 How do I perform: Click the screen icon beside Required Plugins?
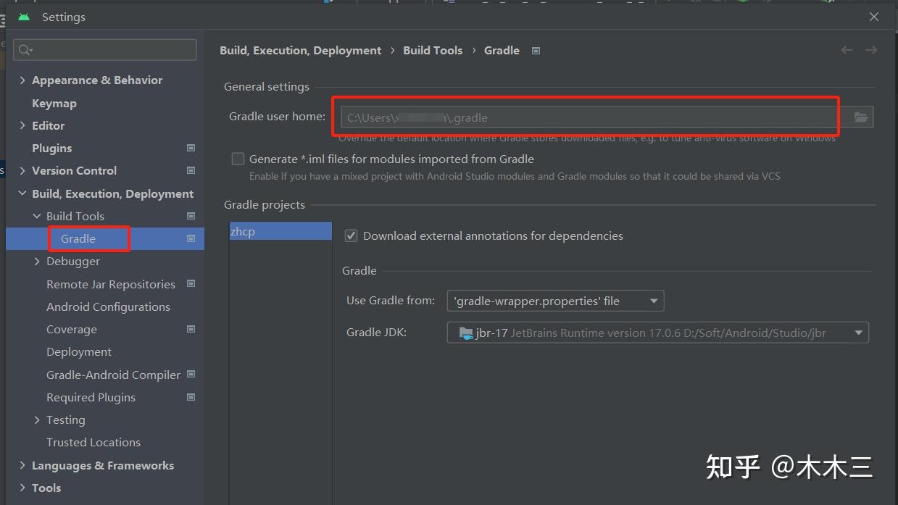191,397
